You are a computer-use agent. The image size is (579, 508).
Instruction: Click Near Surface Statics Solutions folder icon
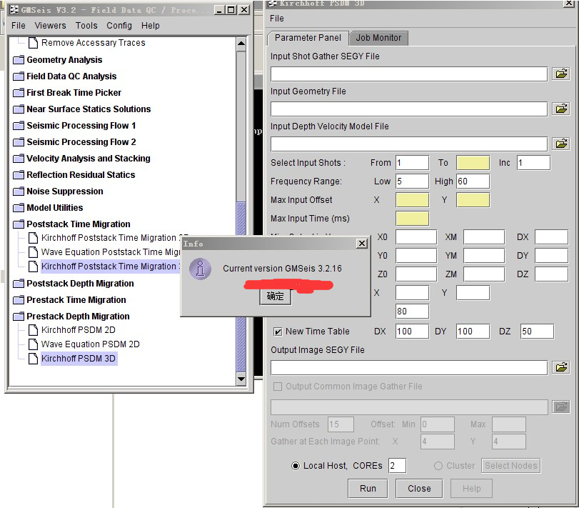[19, 109]
